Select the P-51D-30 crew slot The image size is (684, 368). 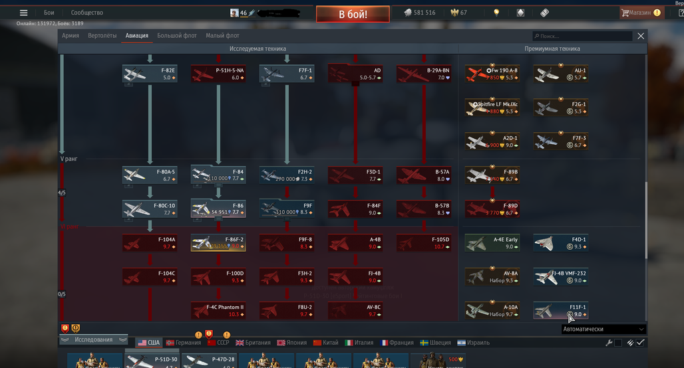[151, 361]
